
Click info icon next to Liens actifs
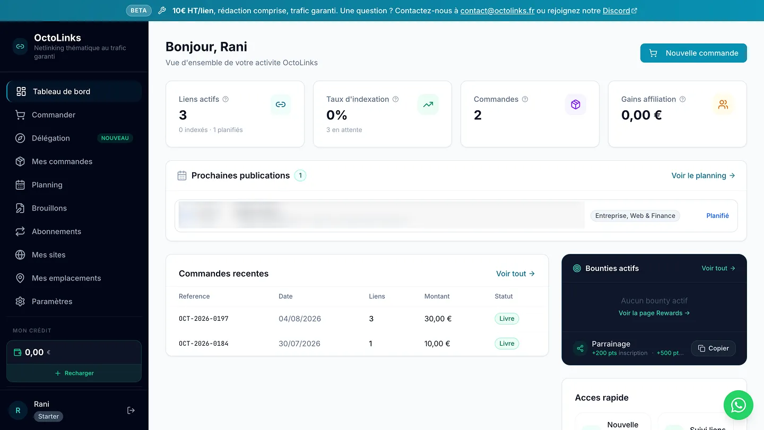[x=225, y=99]
